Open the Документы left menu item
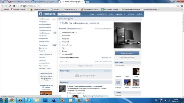The image size is (184, 103). (x=43, y=48)
